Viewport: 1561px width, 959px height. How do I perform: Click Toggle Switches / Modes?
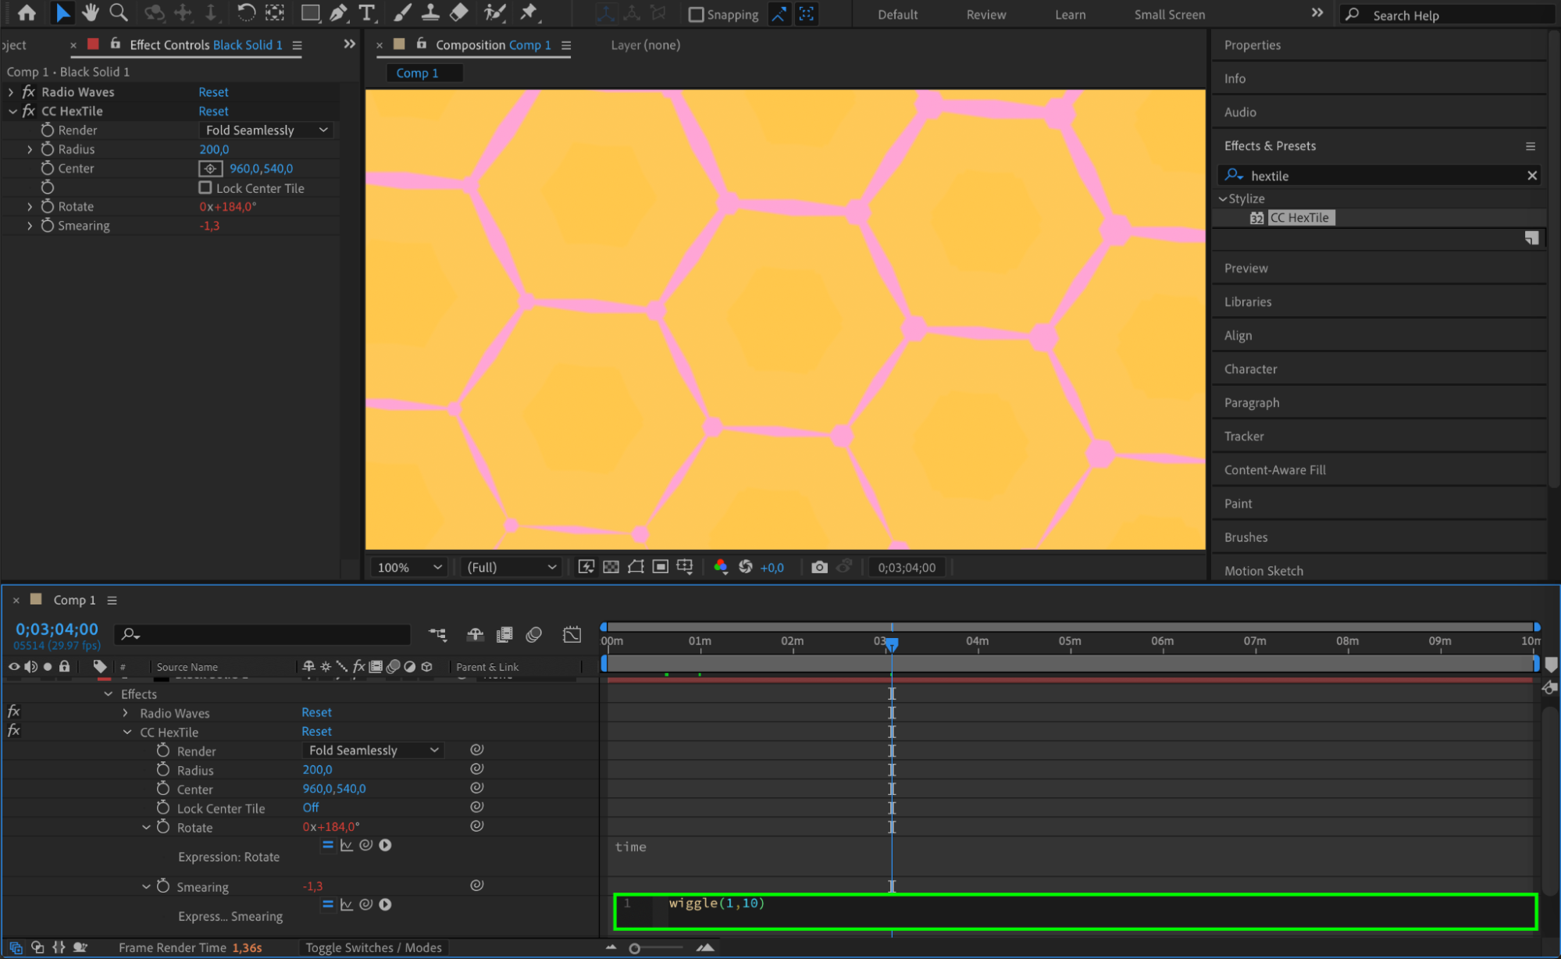point(373,947)
